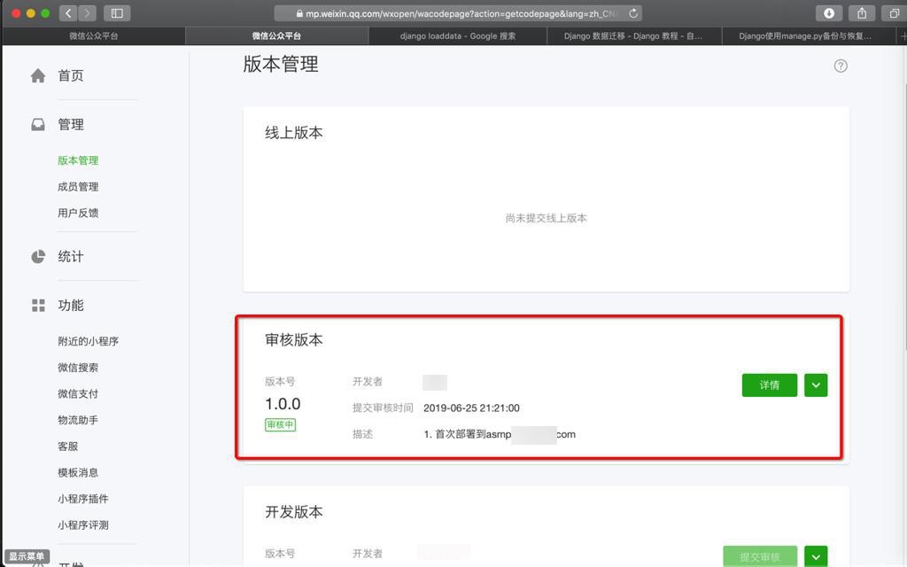Switch to django loaddata Google 搜索 tab
Screen dimensions: 907x567
coord(458,35)
